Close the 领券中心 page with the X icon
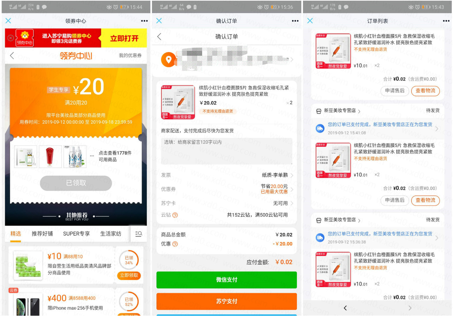This screenshot has height=316, width=453. click(x=8, y=21)
